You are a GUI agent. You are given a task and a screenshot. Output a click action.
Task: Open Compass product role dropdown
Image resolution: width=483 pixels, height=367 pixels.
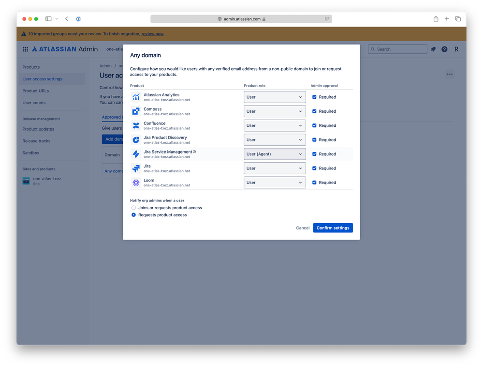pyautogui.click(x=275, y=111)
